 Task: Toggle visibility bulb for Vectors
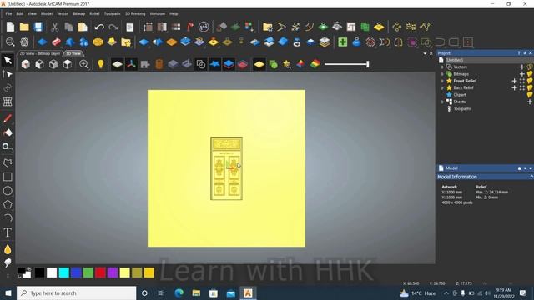point(531,67)
